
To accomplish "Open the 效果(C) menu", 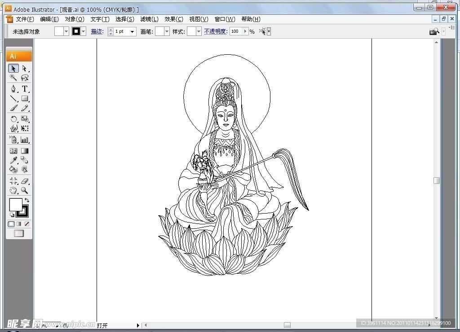I will coord(174,19).
